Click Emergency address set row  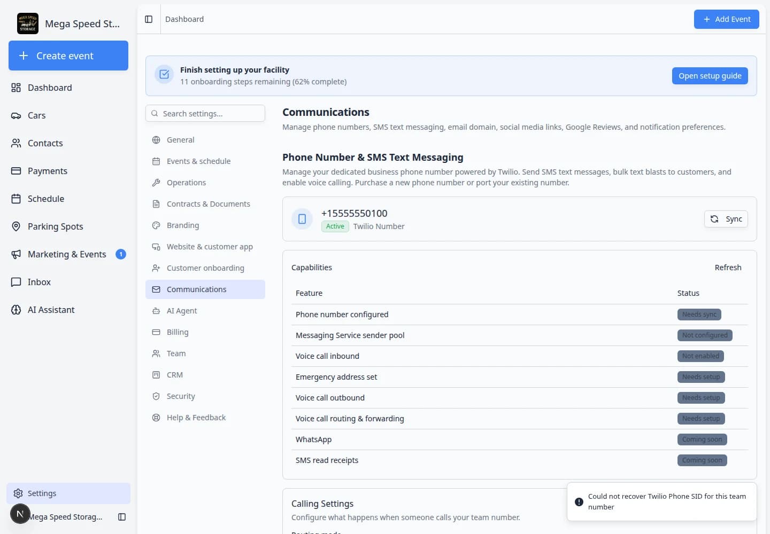(x=520, y=377)
